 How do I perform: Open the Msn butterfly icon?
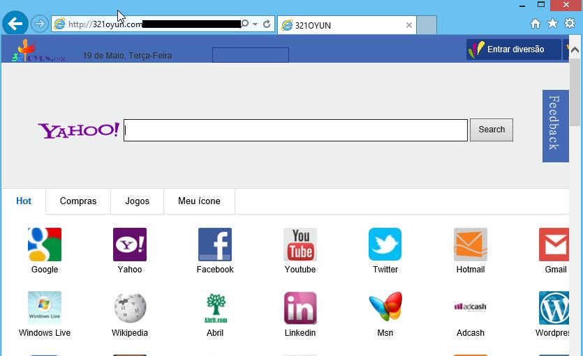tap(385, 307)
